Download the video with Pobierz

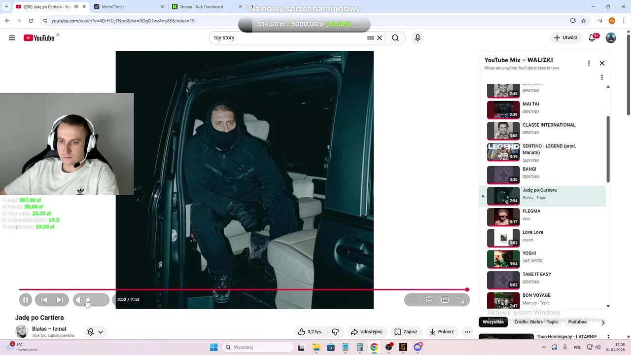click(442, 332)
